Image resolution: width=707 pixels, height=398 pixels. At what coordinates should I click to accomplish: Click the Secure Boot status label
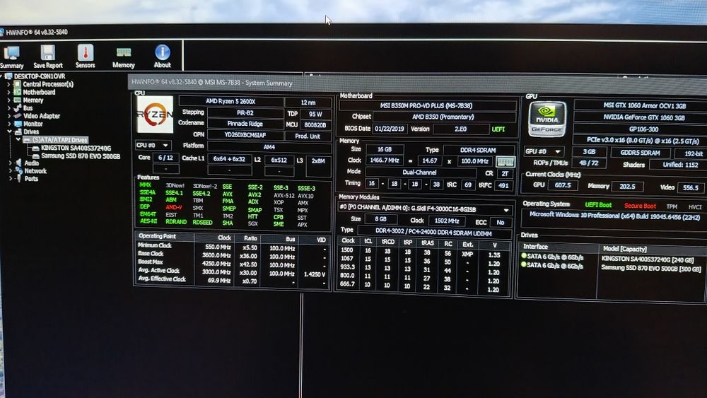pos(640,206)
